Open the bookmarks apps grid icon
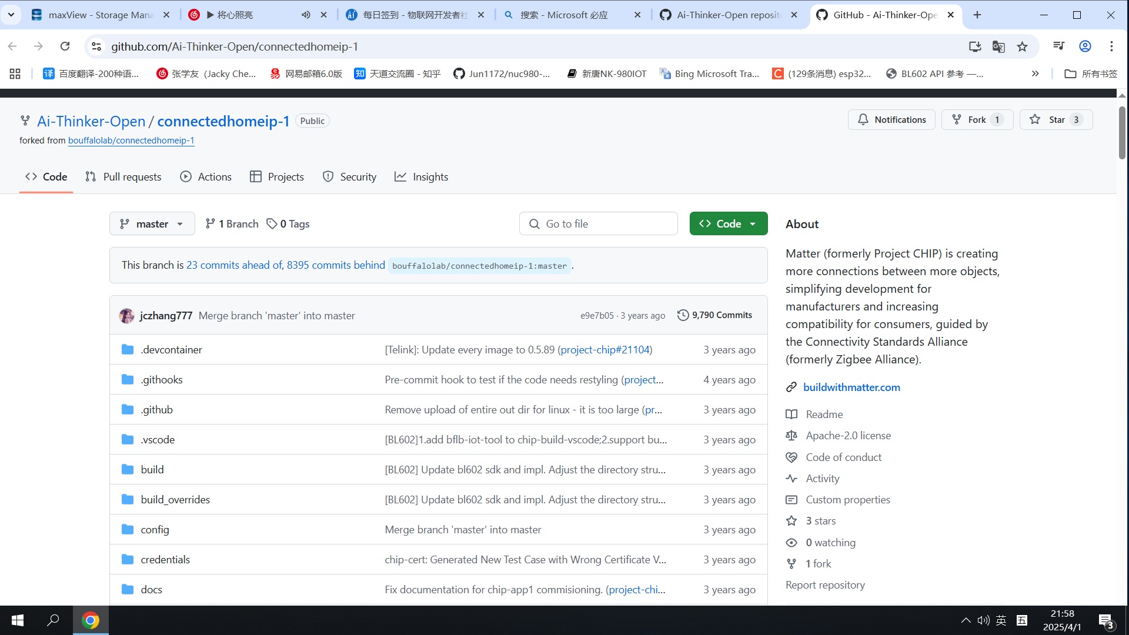 coord(15,73)
